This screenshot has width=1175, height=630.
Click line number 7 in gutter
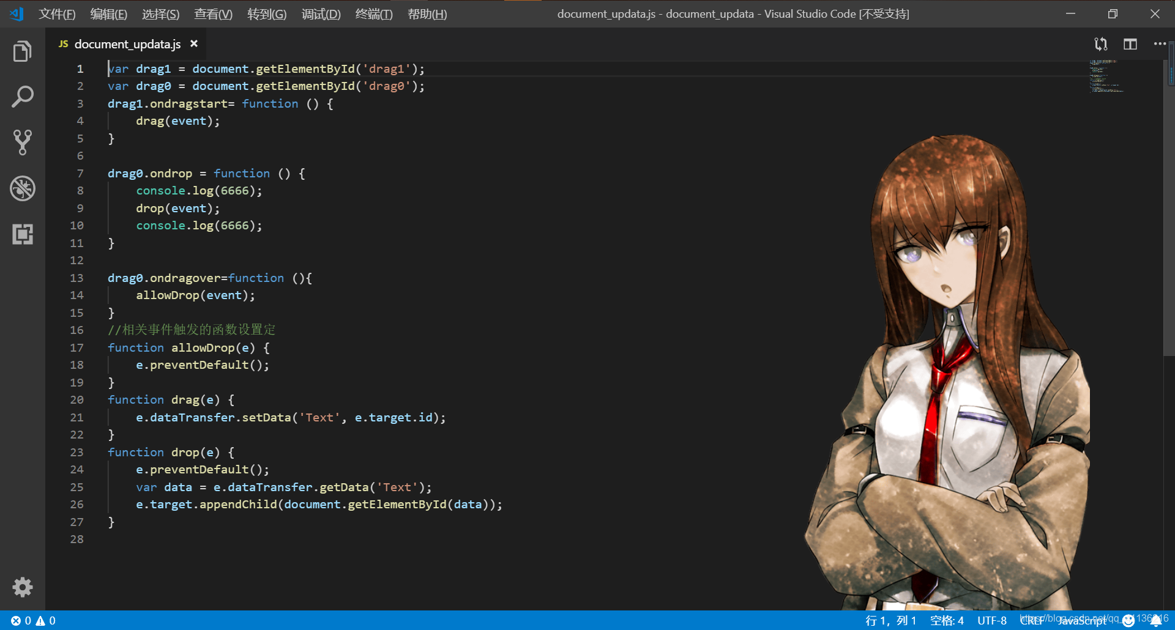[x=80, y=174]
